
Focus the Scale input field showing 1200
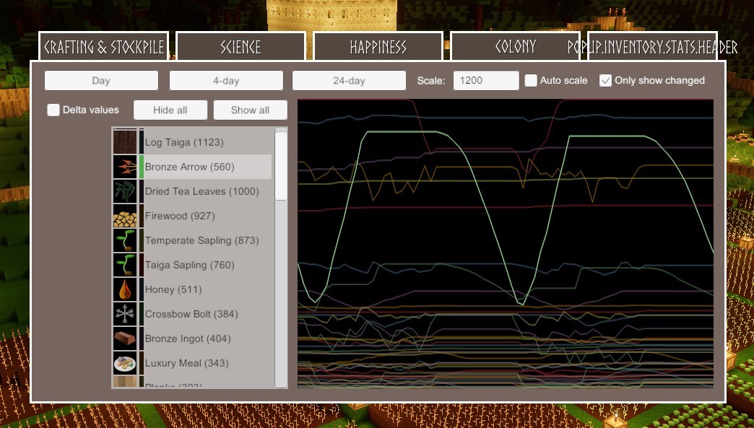[486, 80]
